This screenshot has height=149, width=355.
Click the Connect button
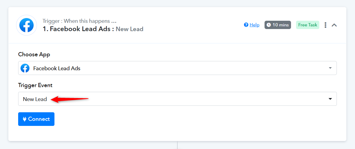pyautogui.click(x=36, y=119)
